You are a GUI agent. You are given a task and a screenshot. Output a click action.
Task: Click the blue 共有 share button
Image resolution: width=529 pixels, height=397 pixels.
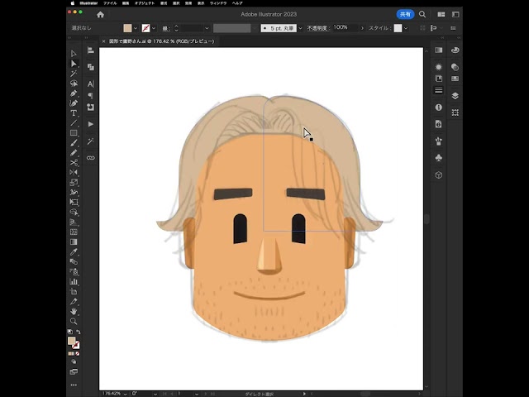pyautogui.click(x=405, y=14)
